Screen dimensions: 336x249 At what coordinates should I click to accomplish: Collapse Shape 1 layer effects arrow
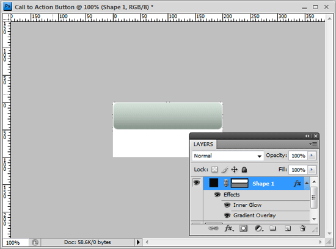pyautogui.click(x=307, y=183)
